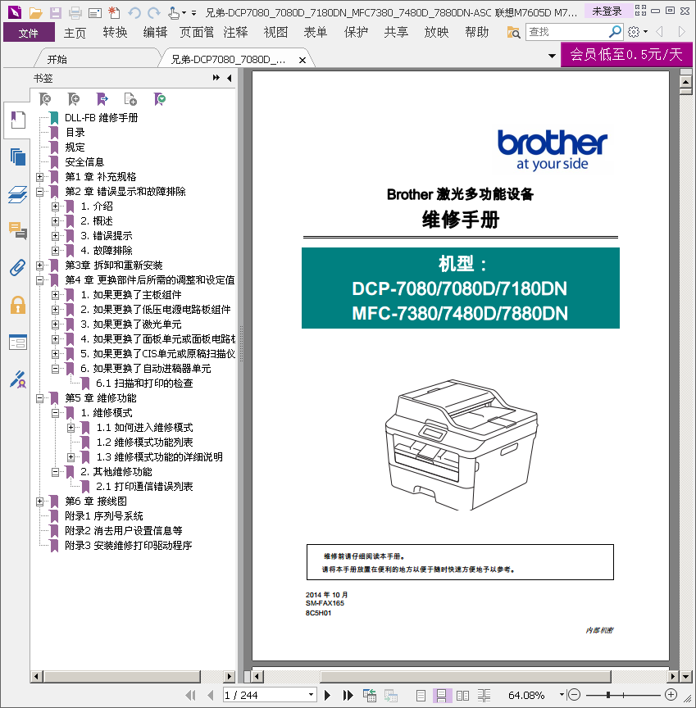696x708 pixels.
Task: Click the 会员低至0.5元/天 promo banner
Action: [626, 55]
